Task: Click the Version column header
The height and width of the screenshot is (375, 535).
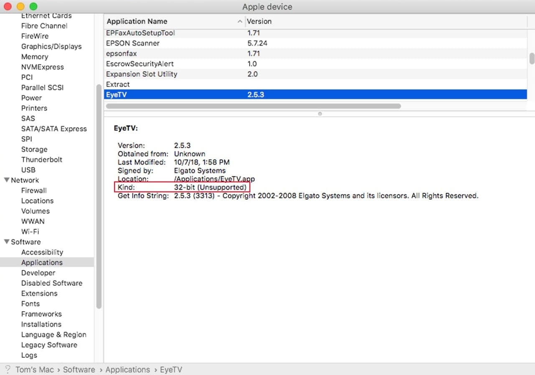Action: click(259, 21)
